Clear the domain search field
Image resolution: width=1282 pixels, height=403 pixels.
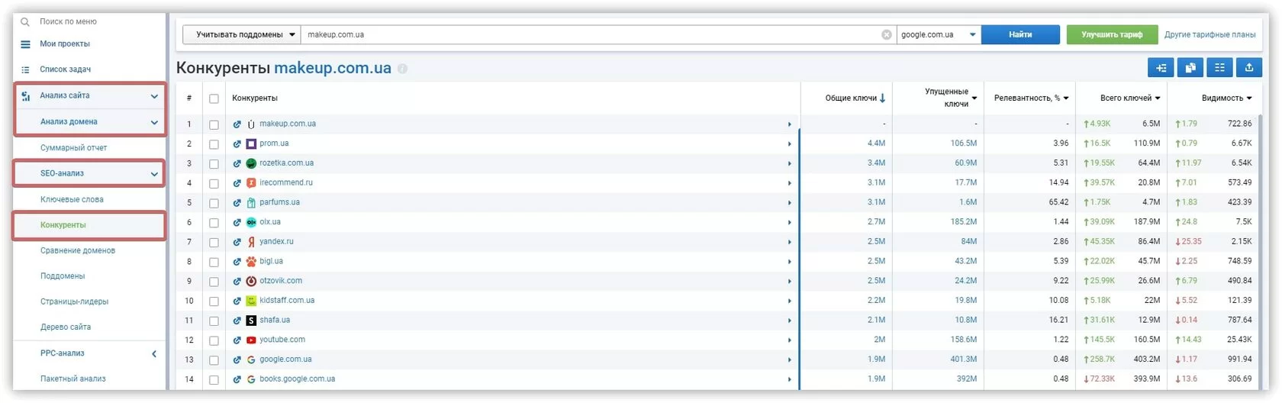[x=886, y=34]
